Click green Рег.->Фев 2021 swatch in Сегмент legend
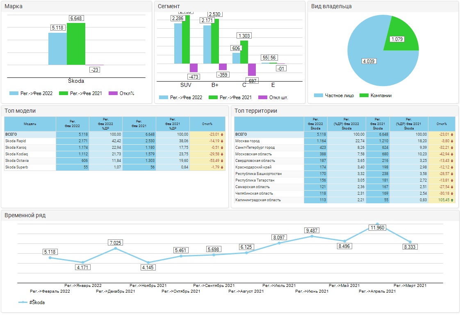This screenshot has width=460, height=325. coord(213,98)
